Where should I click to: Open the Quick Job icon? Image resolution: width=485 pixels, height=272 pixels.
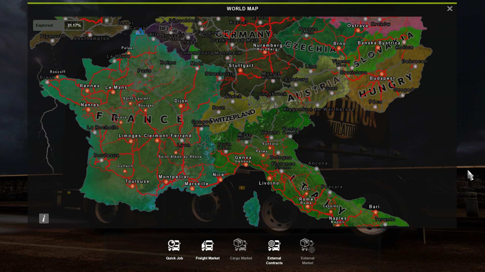(174, 246)
